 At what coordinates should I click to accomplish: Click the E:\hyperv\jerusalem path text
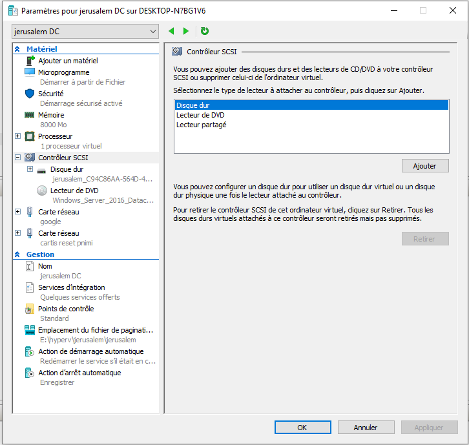[88, 340]
